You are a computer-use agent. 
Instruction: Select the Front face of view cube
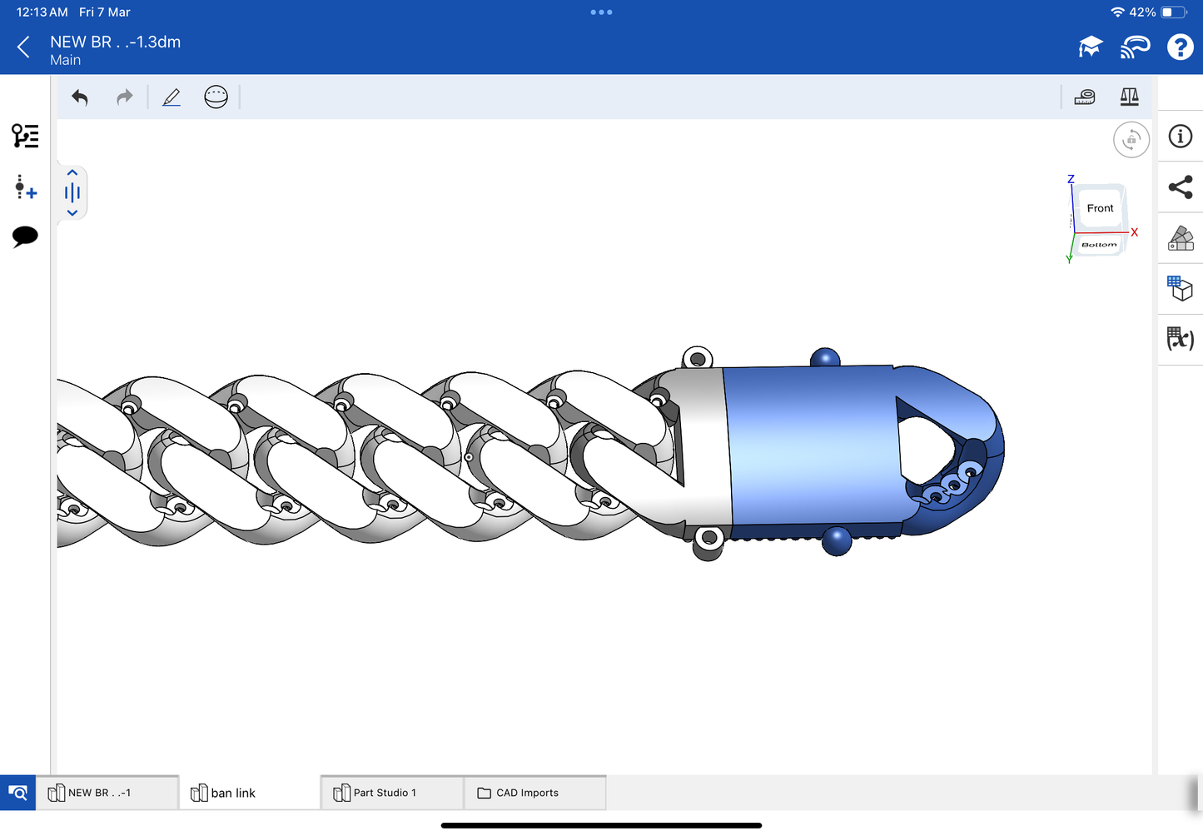pos(1099,208)
